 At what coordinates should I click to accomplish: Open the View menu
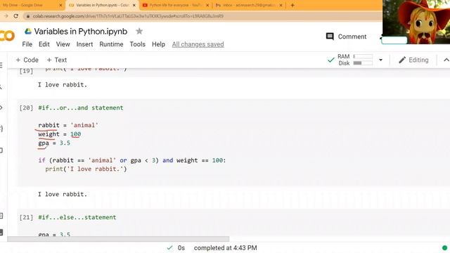pos(63,44)
